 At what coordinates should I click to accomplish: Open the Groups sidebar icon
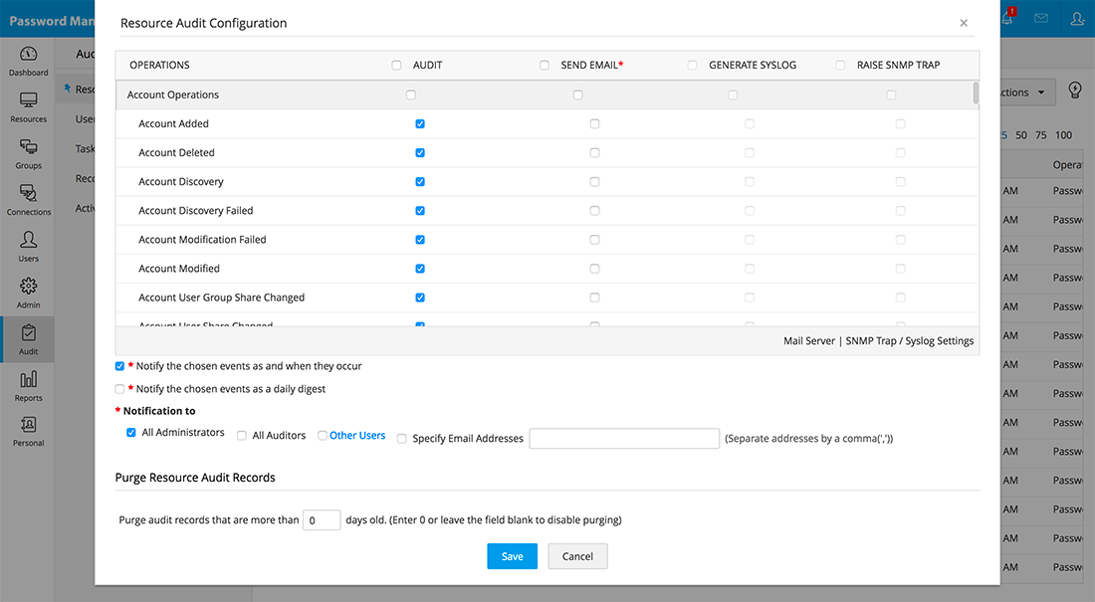tap(28, 153)
